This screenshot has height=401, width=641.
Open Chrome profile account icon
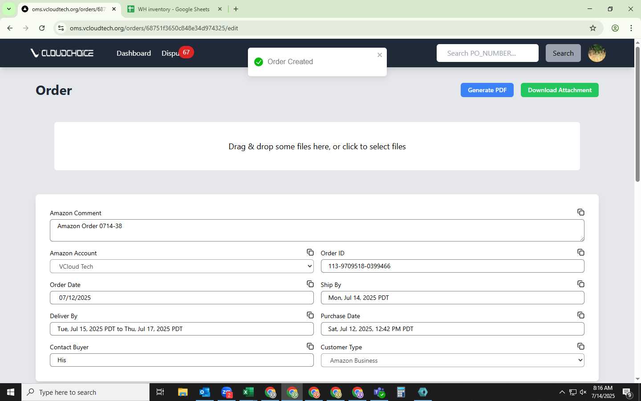point(615,28)
